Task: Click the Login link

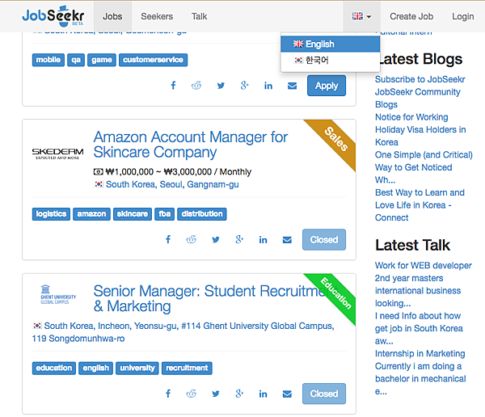Action: (x=463, y=16)
